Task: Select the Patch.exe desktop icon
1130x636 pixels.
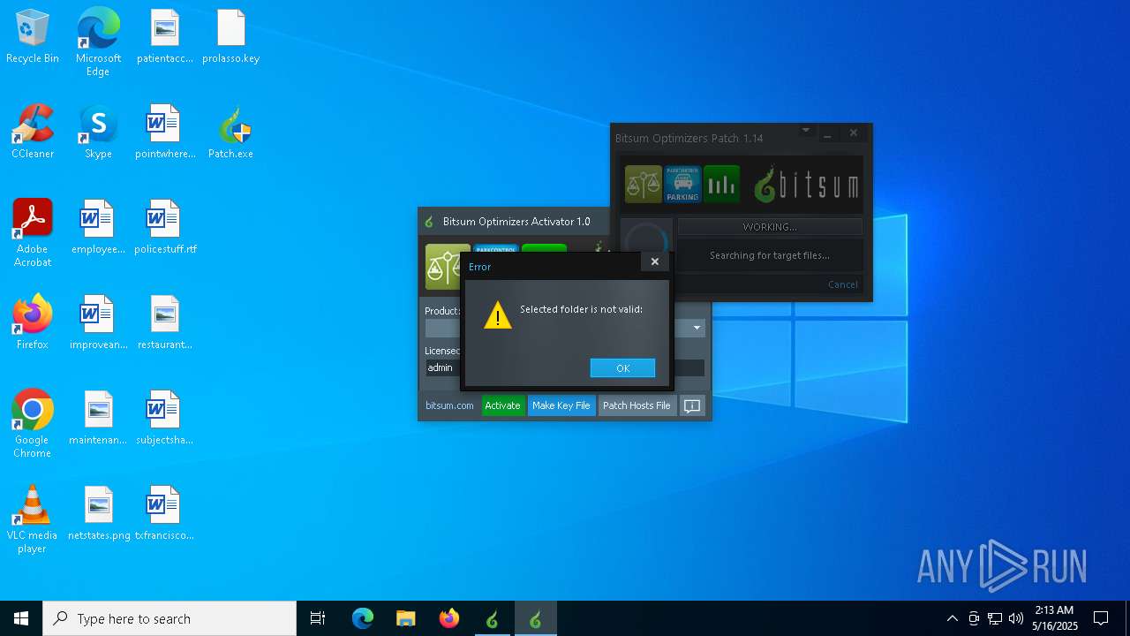Action: pyautogui.click(x=230, y=132)
